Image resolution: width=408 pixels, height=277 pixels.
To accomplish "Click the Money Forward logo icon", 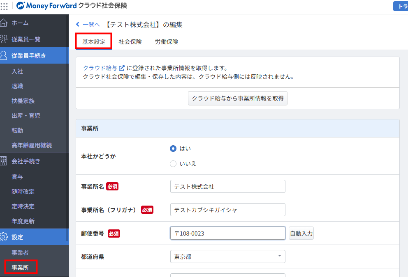I will click(21, 5).
